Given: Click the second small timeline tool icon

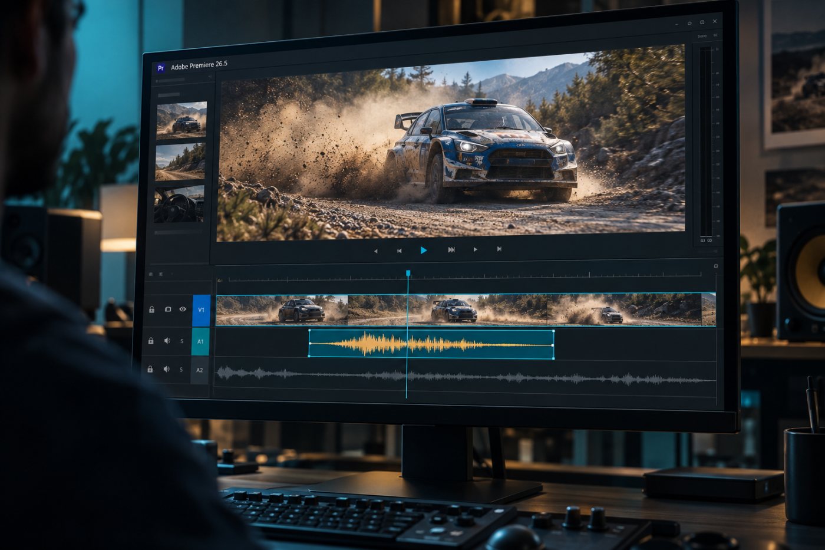Looking at the screenshot, I should click(160, 274).
